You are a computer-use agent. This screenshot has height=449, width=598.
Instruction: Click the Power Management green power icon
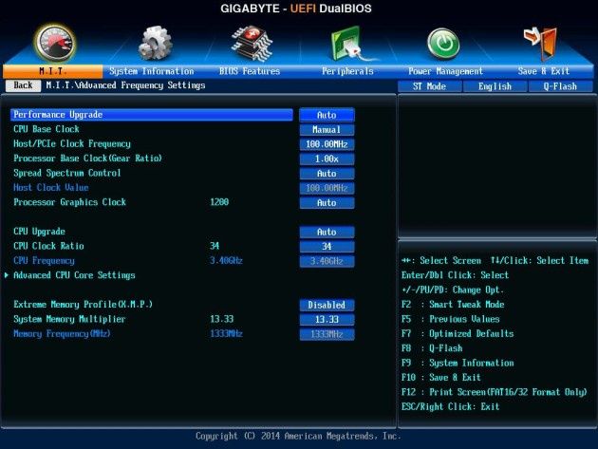[443, 44]
